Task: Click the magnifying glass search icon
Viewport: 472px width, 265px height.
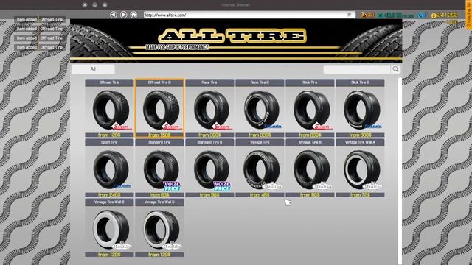Action: (395, 69)
